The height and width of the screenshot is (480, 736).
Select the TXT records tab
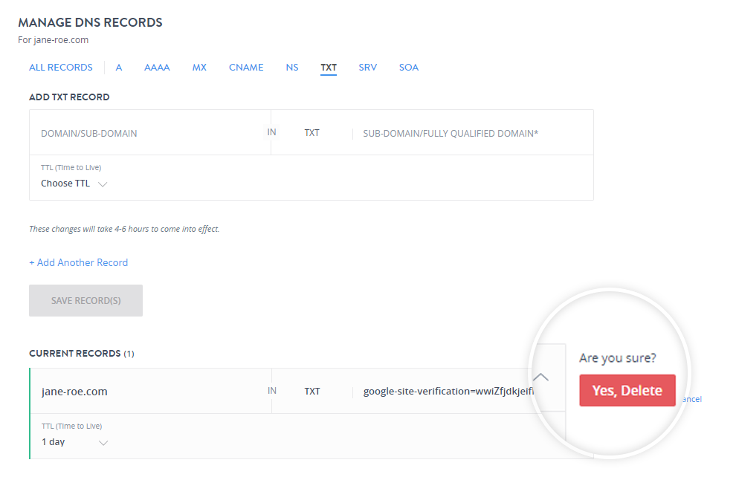click(x=329, y=68)
